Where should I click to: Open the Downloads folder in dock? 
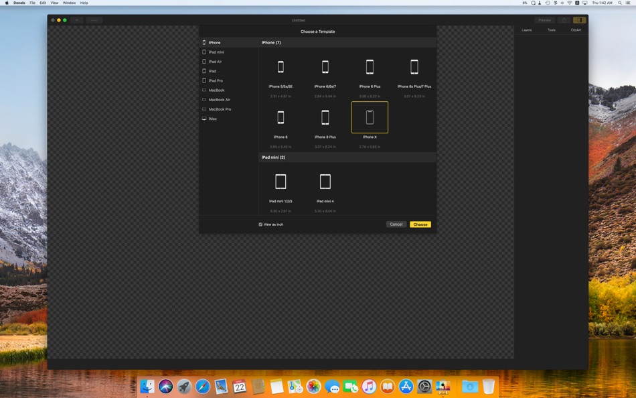pyautogui.click(x=470, y=386)
